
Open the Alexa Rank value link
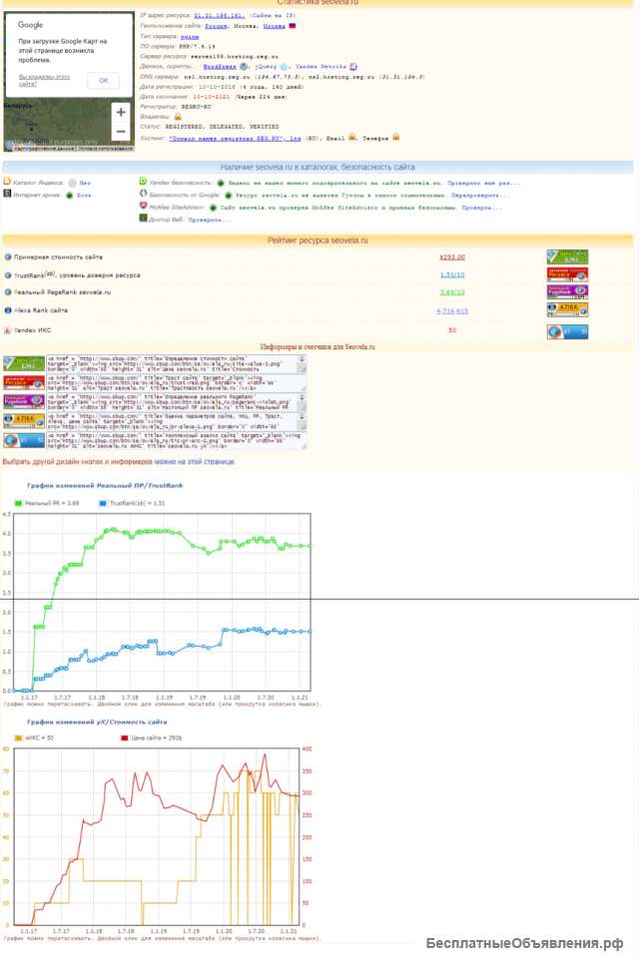click(x=452, y=310)
